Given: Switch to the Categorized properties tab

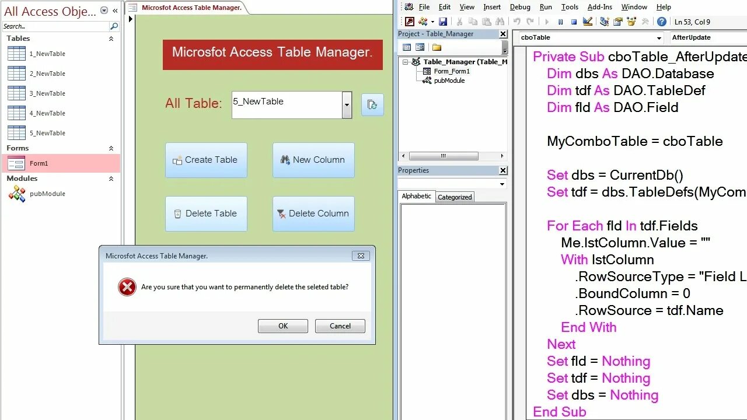Looking at the screenshot, I should pyautogui.click(x=455, y=197).
